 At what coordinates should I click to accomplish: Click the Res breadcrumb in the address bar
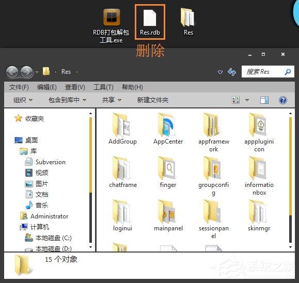[x=66, y=72]
